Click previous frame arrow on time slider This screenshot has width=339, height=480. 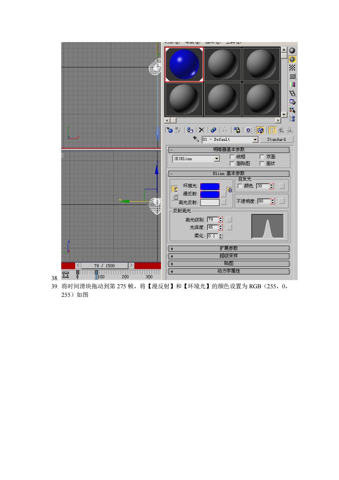78,265
